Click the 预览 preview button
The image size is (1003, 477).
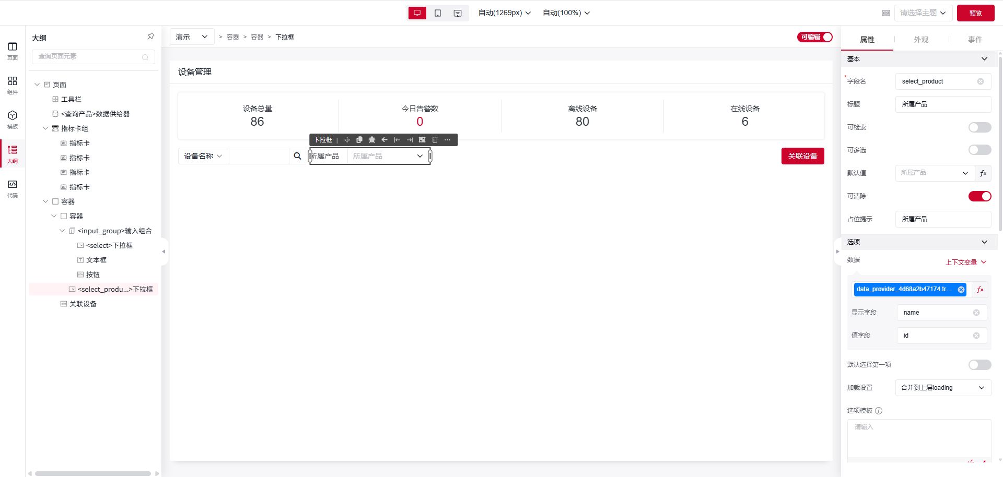pos(975,13)
